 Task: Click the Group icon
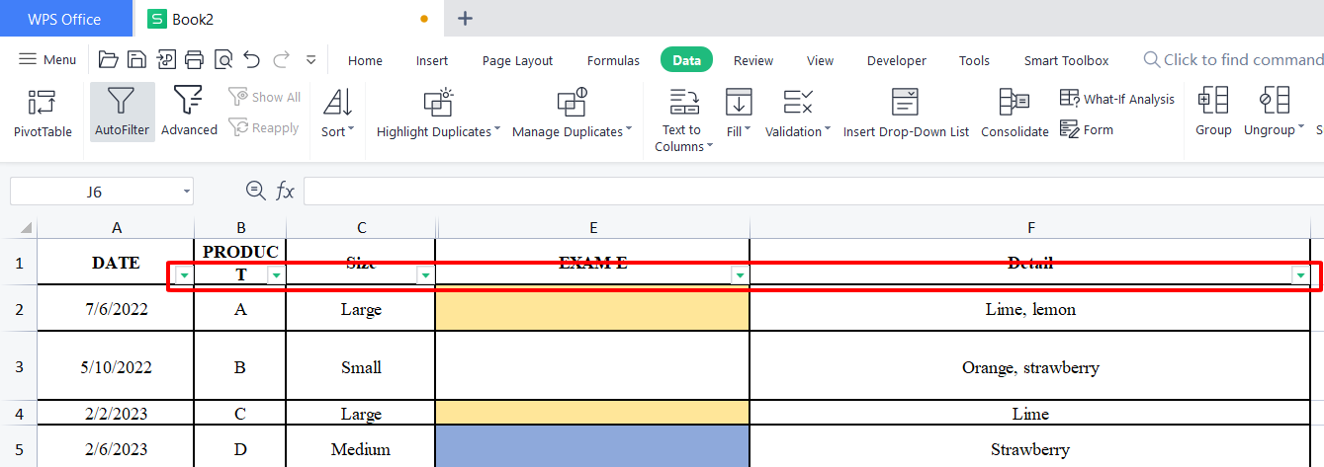1213,101
